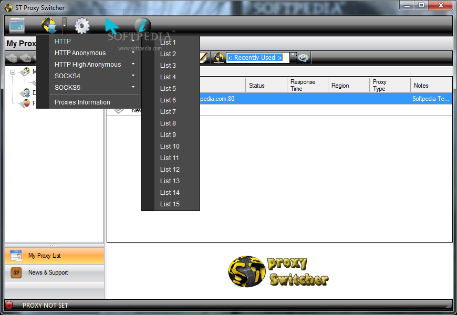The height and width of the screenshot is (315, 457).
Task: Select tree item with blue download arrow icon
Action: click(25, 93)
